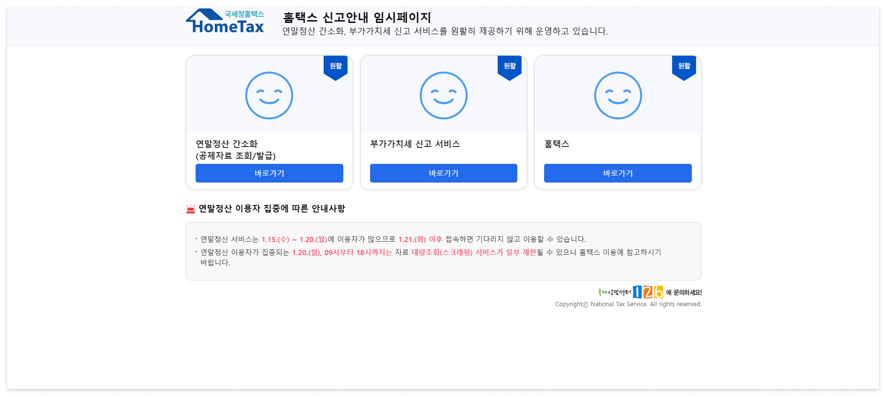Select the 홈택스 신고안내 임시페이지 heading
This screenshot has width=886, height=396.
pos(357,17)
